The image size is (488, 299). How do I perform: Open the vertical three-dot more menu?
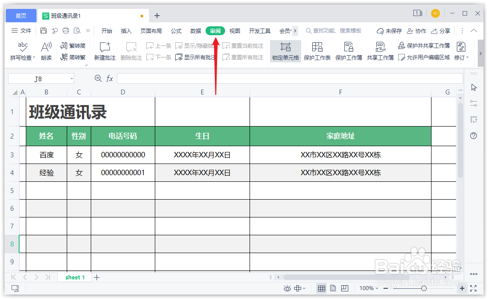[x=462, y=31]
